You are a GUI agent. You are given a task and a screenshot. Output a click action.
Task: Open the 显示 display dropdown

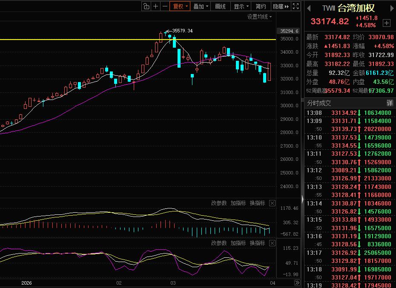point(241,6)
